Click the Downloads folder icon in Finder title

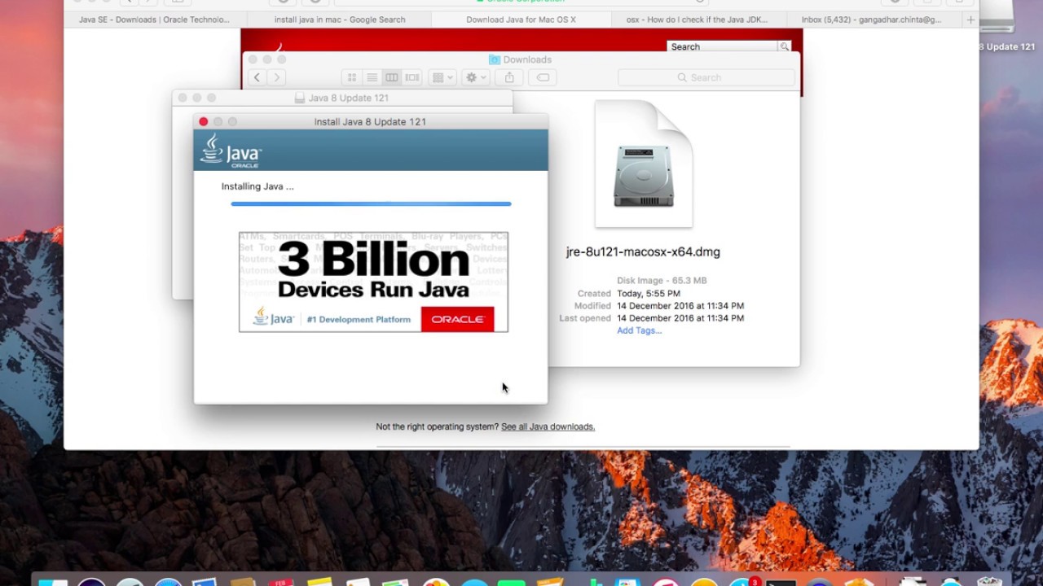tap(494, 59)
